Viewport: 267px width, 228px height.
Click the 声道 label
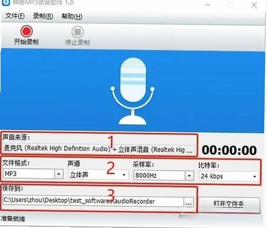[74, 163]
